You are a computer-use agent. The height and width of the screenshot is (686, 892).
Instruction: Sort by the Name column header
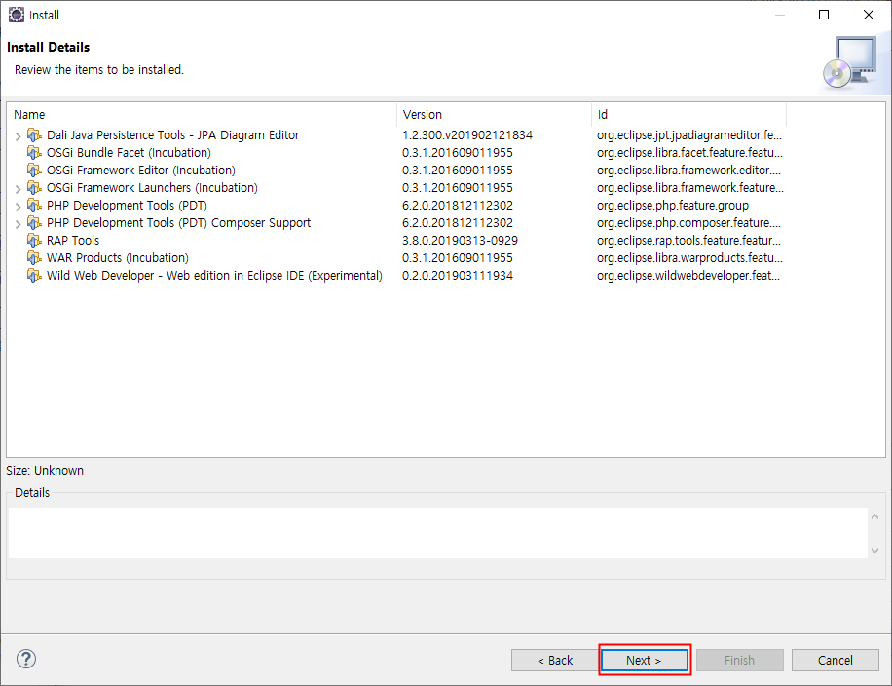(x=202, y=114)
